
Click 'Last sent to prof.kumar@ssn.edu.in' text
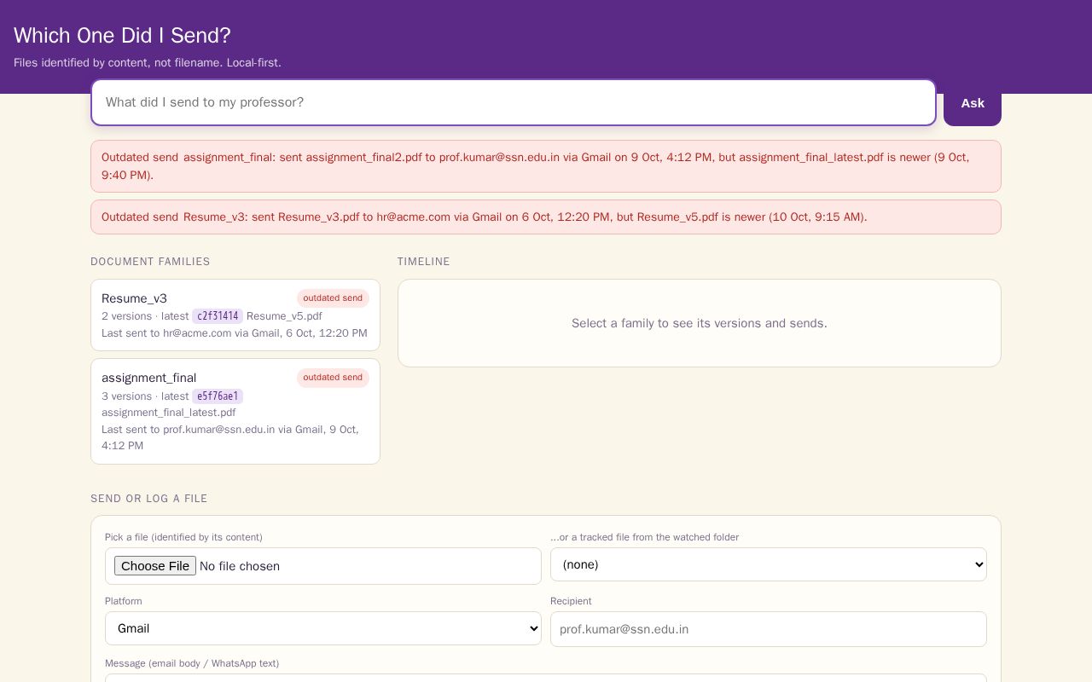pos(230,437)
